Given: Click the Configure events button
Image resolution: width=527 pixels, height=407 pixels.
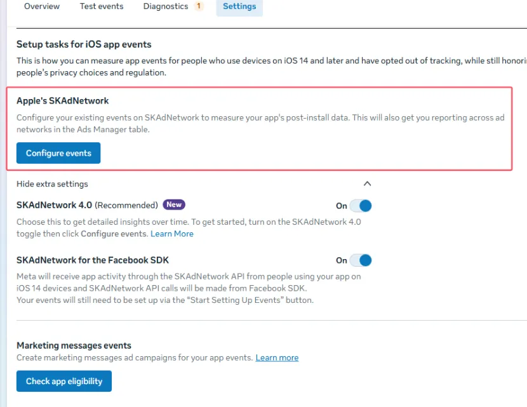Looking at the screenshot, I should pyautogui.click(x=58, y=153).
